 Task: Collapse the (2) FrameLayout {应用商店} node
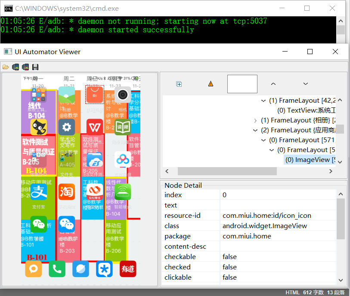click(x=255, y=130)
